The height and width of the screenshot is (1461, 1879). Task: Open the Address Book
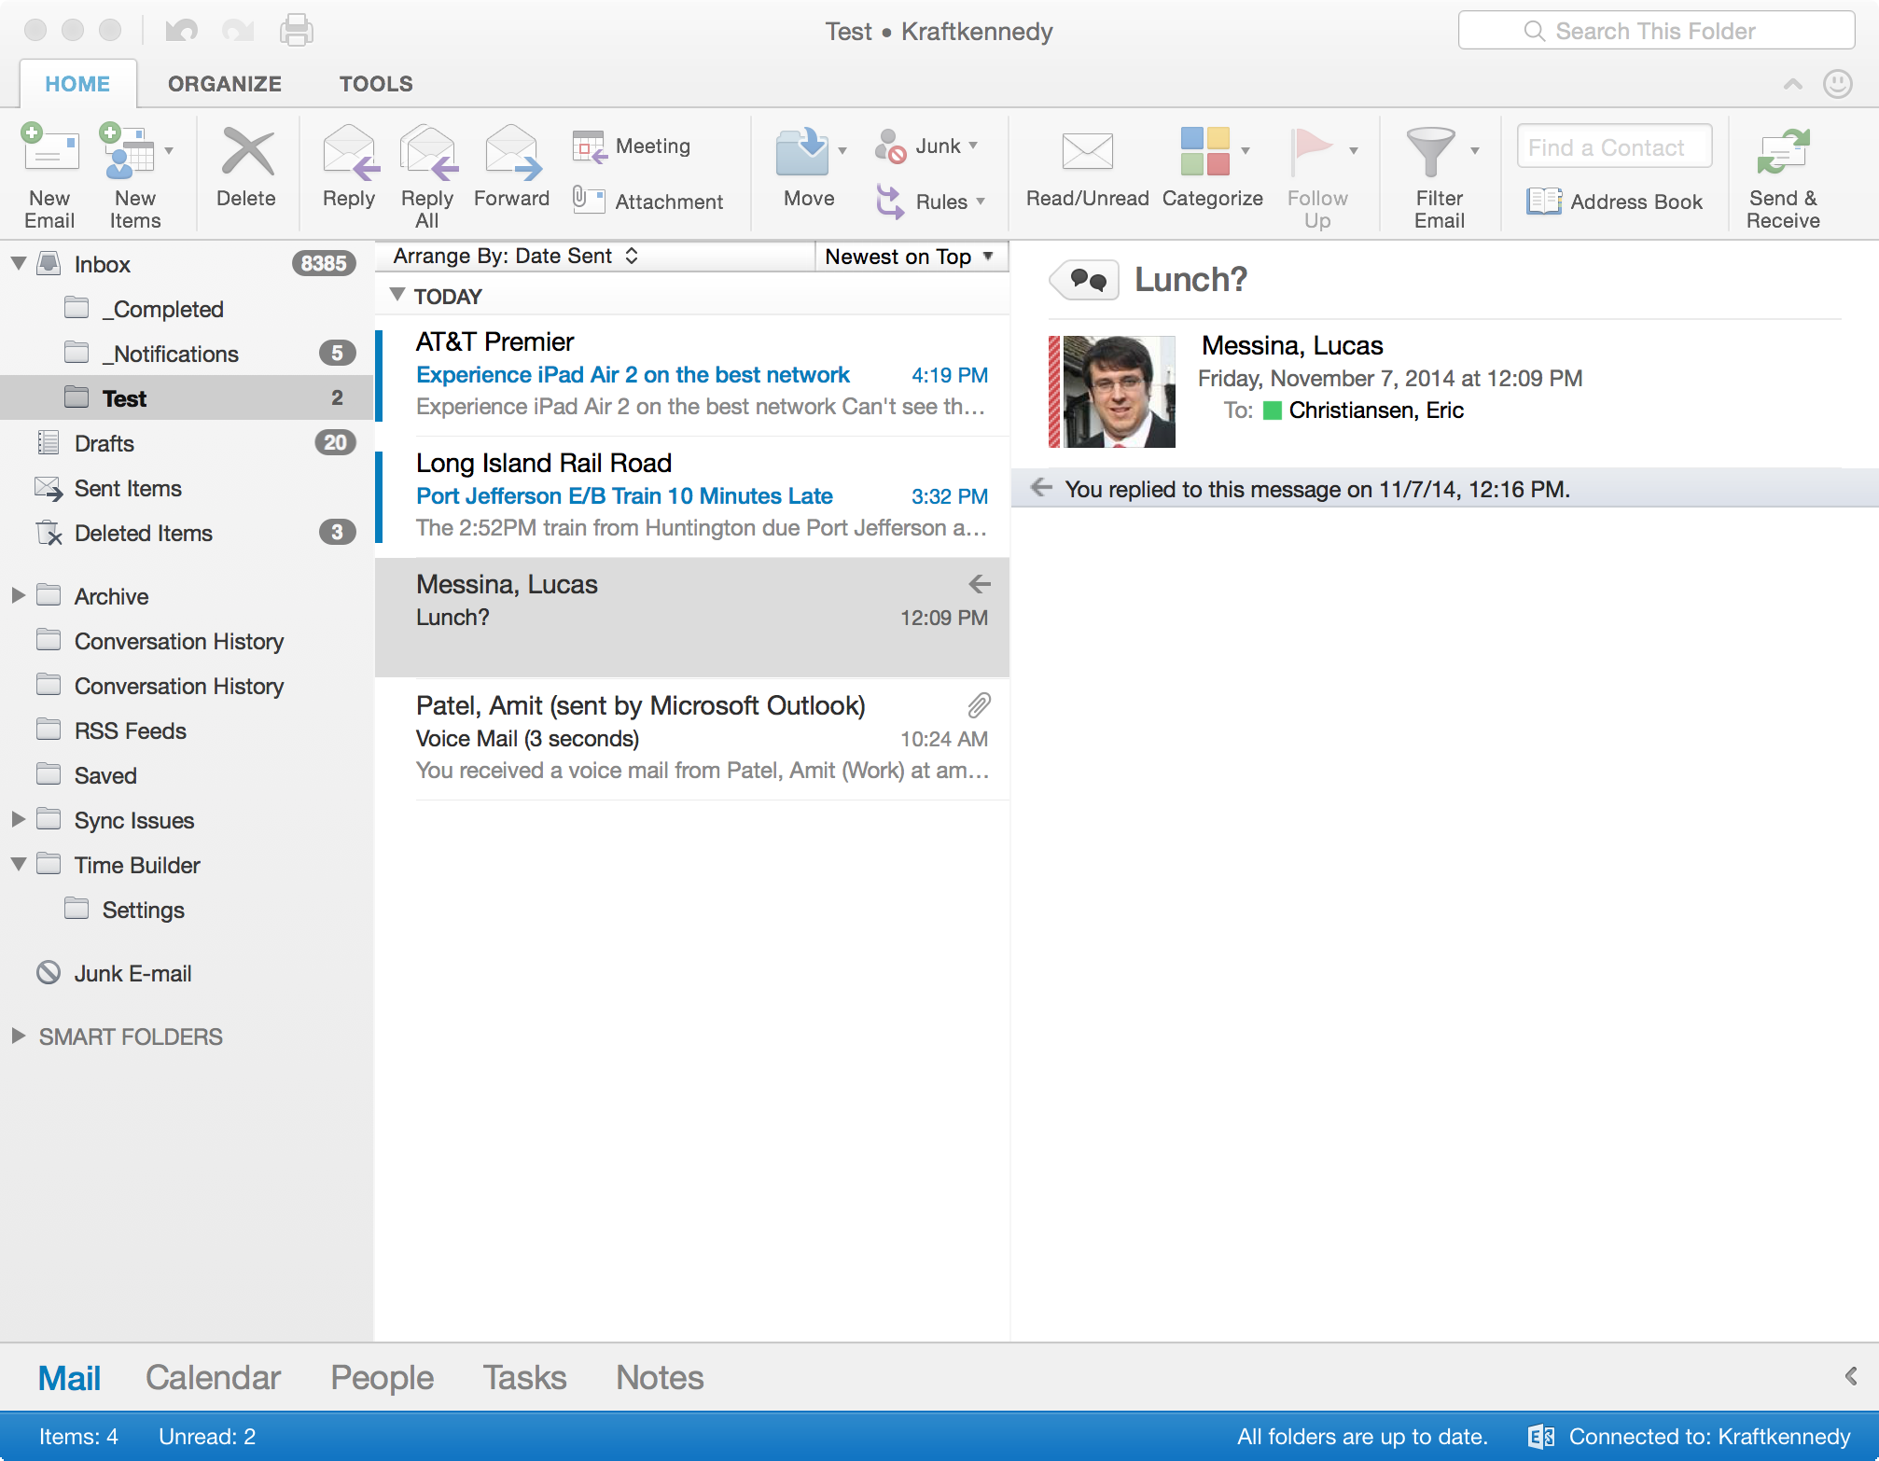(x=1617, y=202)
